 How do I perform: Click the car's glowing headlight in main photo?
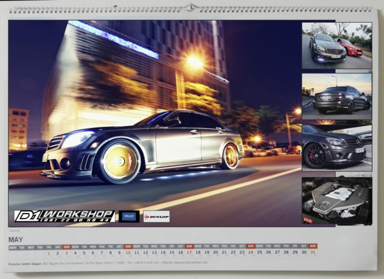pyautogui.click(x=78, y=139)
